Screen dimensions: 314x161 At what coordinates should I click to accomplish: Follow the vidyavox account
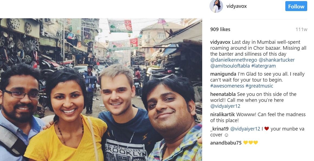(x=296, y=6)
